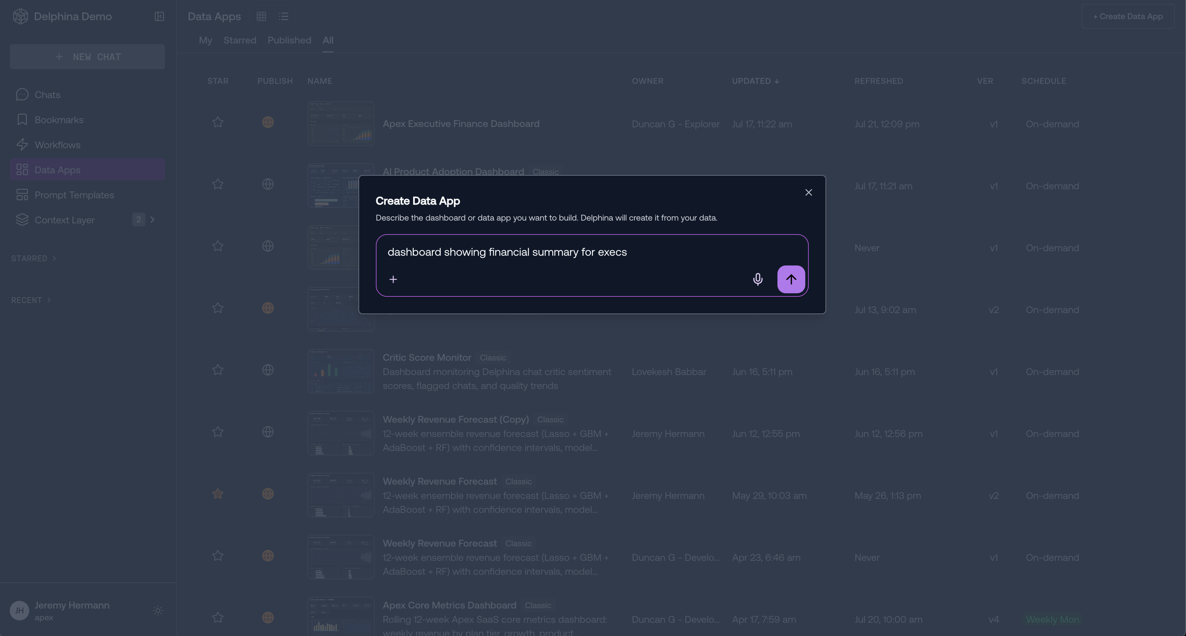Expand the RECENT section
Viewport: 1186px width, 636px height.
coord(31,301)
